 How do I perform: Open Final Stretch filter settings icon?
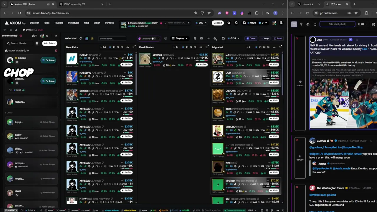[207, 47]
